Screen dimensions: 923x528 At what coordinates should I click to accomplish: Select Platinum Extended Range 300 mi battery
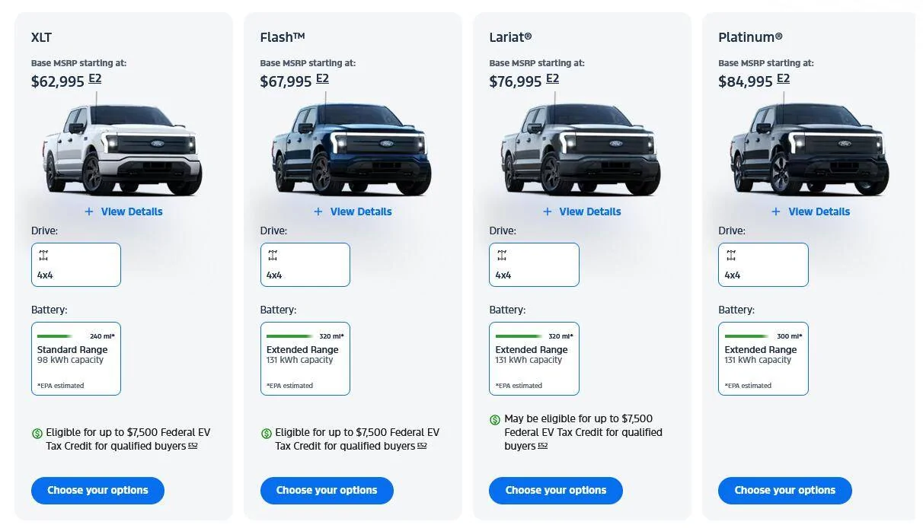pos(763,358)
